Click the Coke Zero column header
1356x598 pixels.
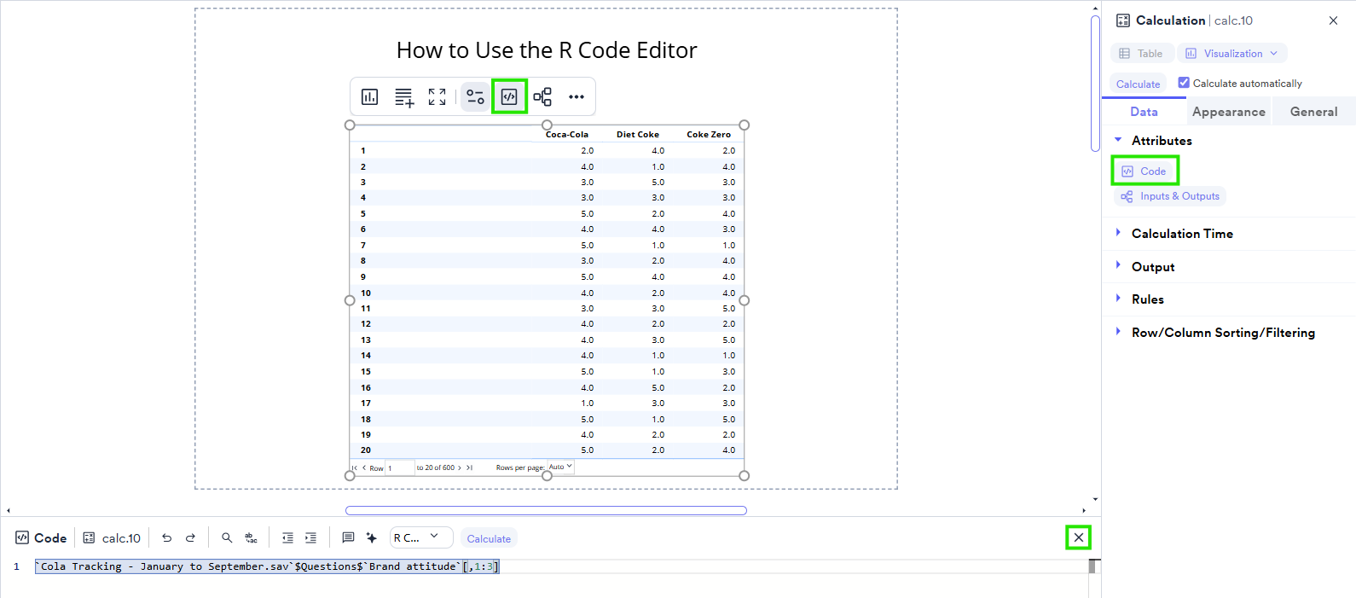click(x=709, y=134)
